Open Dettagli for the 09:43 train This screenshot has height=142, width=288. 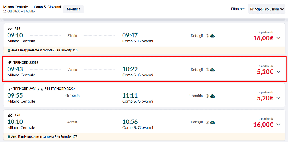click(x=197, y=69)
